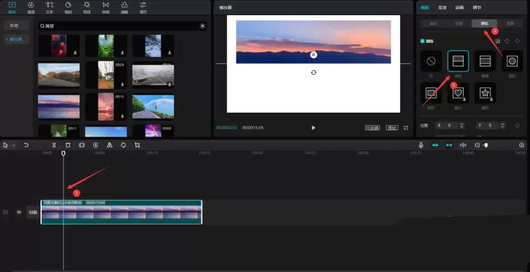Open the Transitions (转场) panel
The width and height of the screenshot is (530, 272).
(106, 7)
